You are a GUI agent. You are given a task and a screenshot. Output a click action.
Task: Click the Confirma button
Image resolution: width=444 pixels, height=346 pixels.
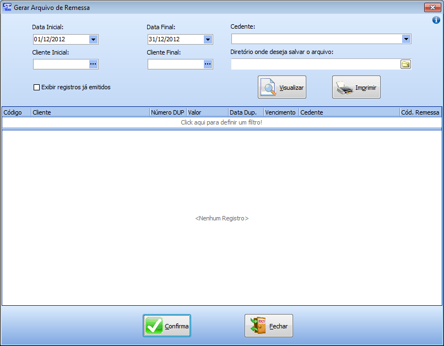click(x=167, y=326)
